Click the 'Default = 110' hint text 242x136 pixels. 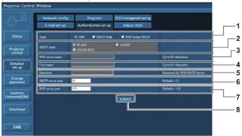pyautogui.click(x=172, y=89)
